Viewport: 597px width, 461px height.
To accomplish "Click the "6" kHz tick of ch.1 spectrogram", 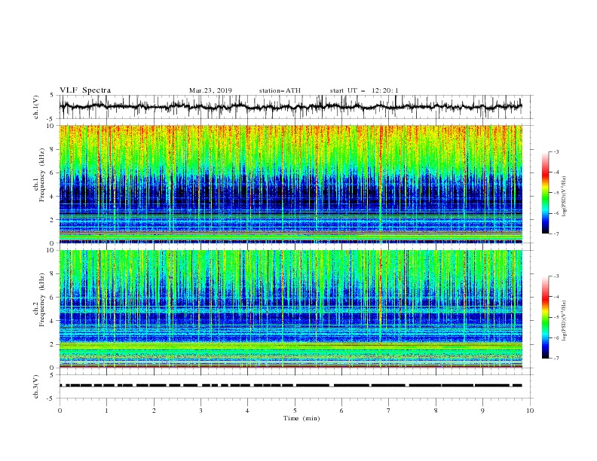I will point(54,172).
